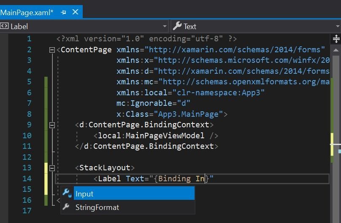The height and width of the screenshot is (223, 341).
Task: Select the MainPage.xaml* document tab
Action: 27,12
